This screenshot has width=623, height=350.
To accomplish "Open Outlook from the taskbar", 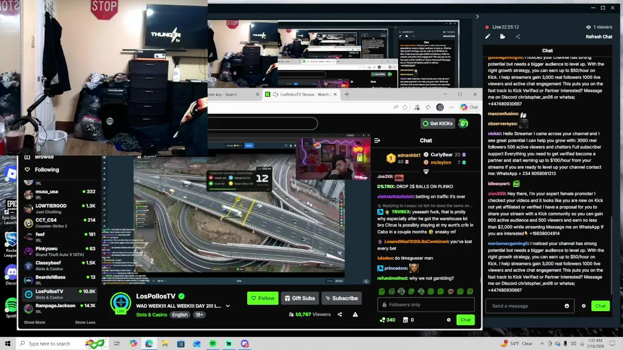I will [x=197, y=344].
